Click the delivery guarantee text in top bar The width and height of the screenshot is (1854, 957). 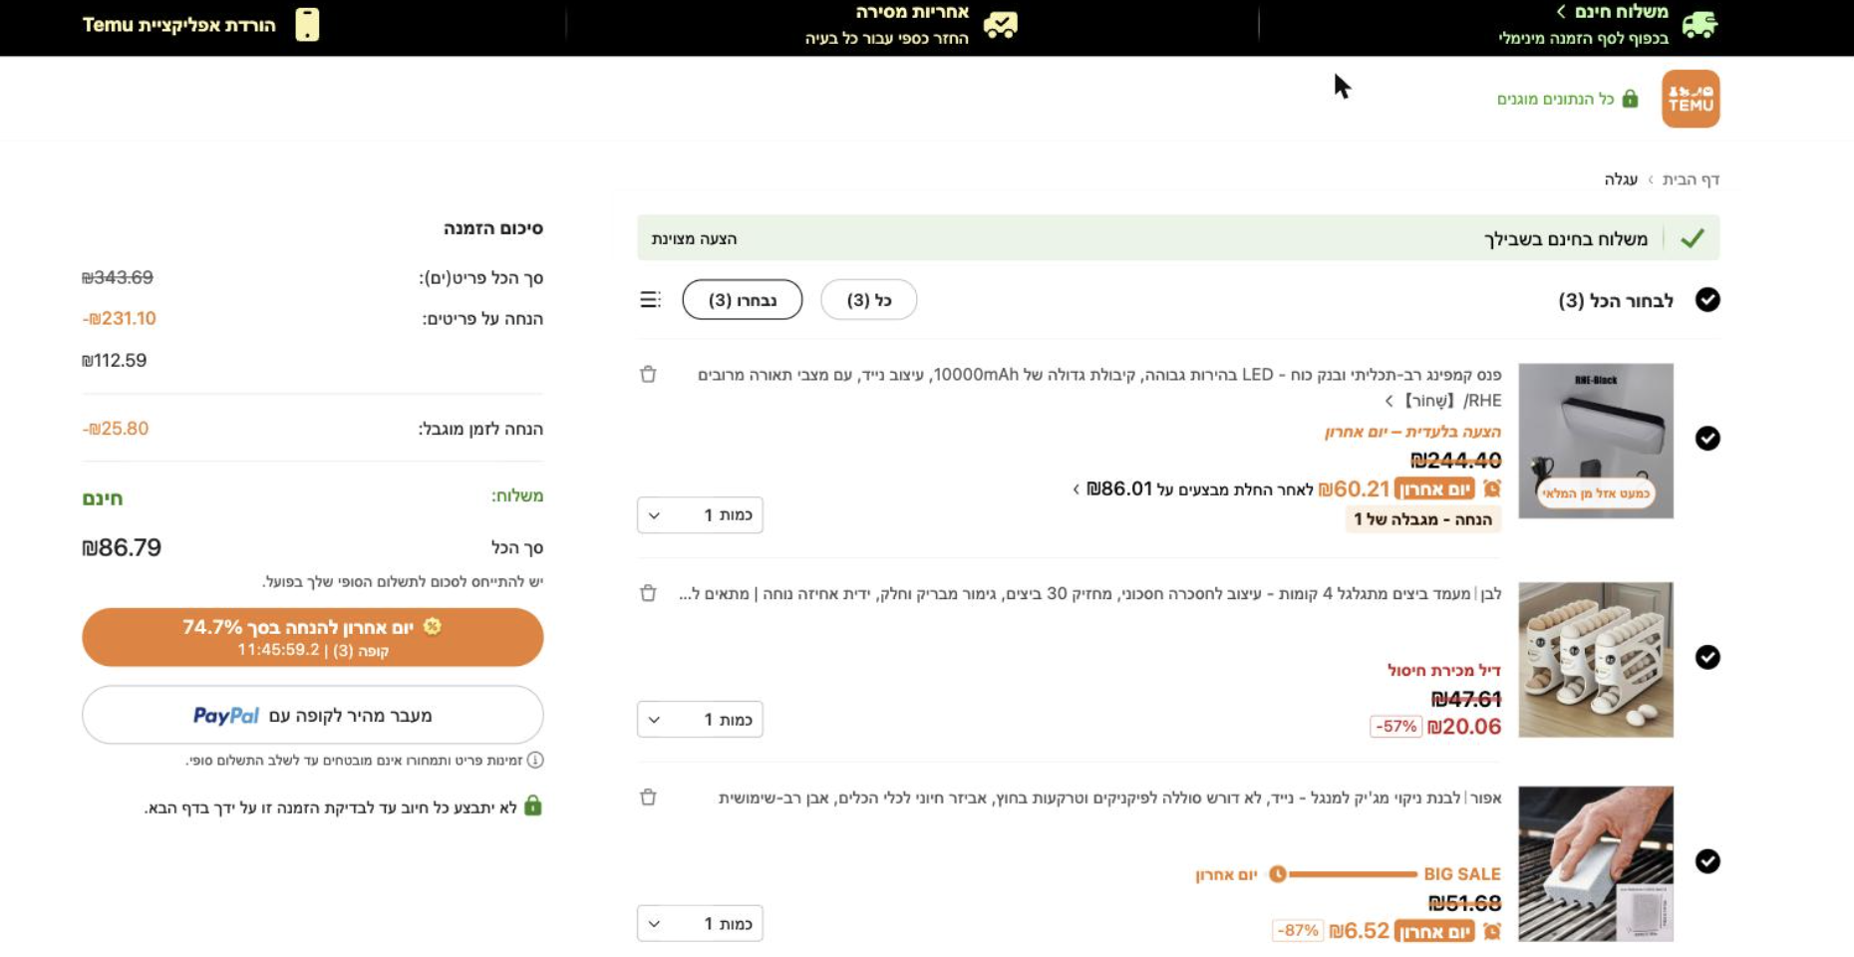point(887,25)
